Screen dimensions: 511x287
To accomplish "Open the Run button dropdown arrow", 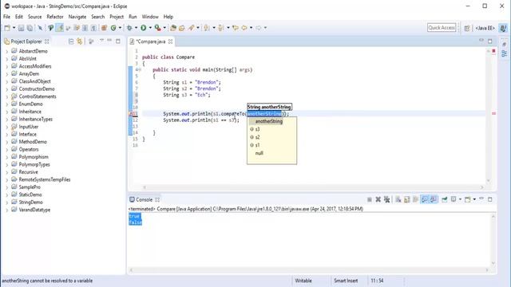I will click(150, 28).
